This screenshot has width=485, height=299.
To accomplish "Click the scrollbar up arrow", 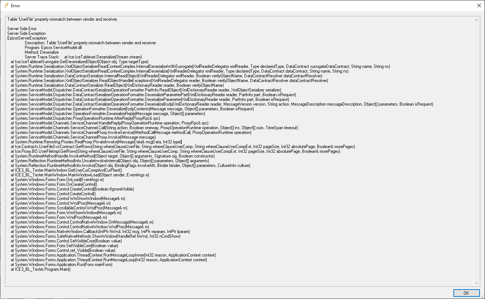I will coord(477,20).
